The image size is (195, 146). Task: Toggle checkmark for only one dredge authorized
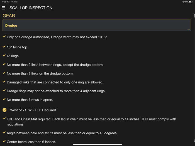4,36
